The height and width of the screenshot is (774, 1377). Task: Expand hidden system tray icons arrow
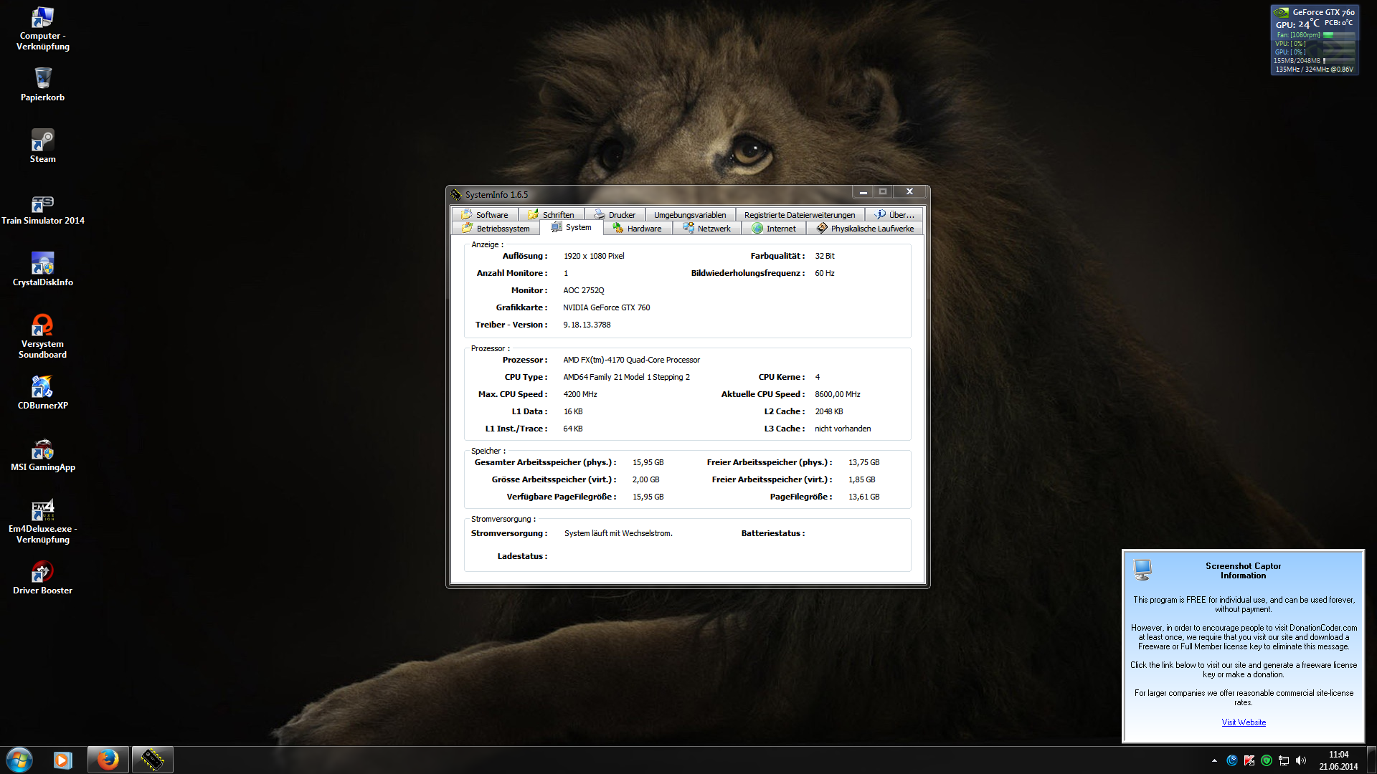tap(1214, 760)
